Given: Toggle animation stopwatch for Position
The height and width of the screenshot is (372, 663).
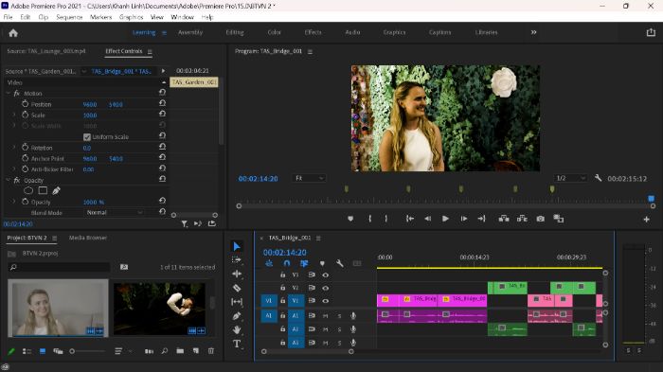Looking at the screenshot, I should tap(25, 104).
